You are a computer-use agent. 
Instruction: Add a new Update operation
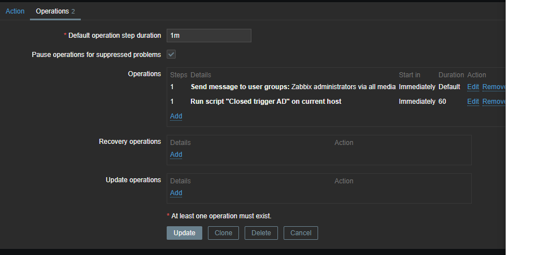point(176,193)
